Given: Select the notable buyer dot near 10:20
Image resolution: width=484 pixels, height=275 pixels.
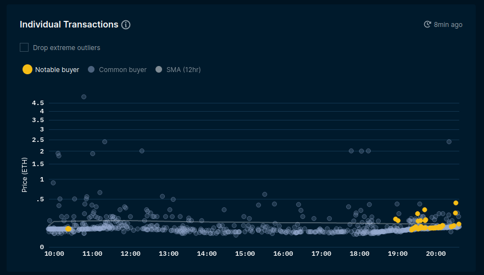Looking at the screenshot, I should click(68, 229).
